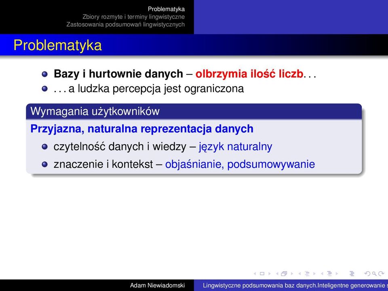Open the Zastosowania podsumowań lingwistycznych section link
The height and width of the screenshot is (291, 388).
click(x=125, y=25)
